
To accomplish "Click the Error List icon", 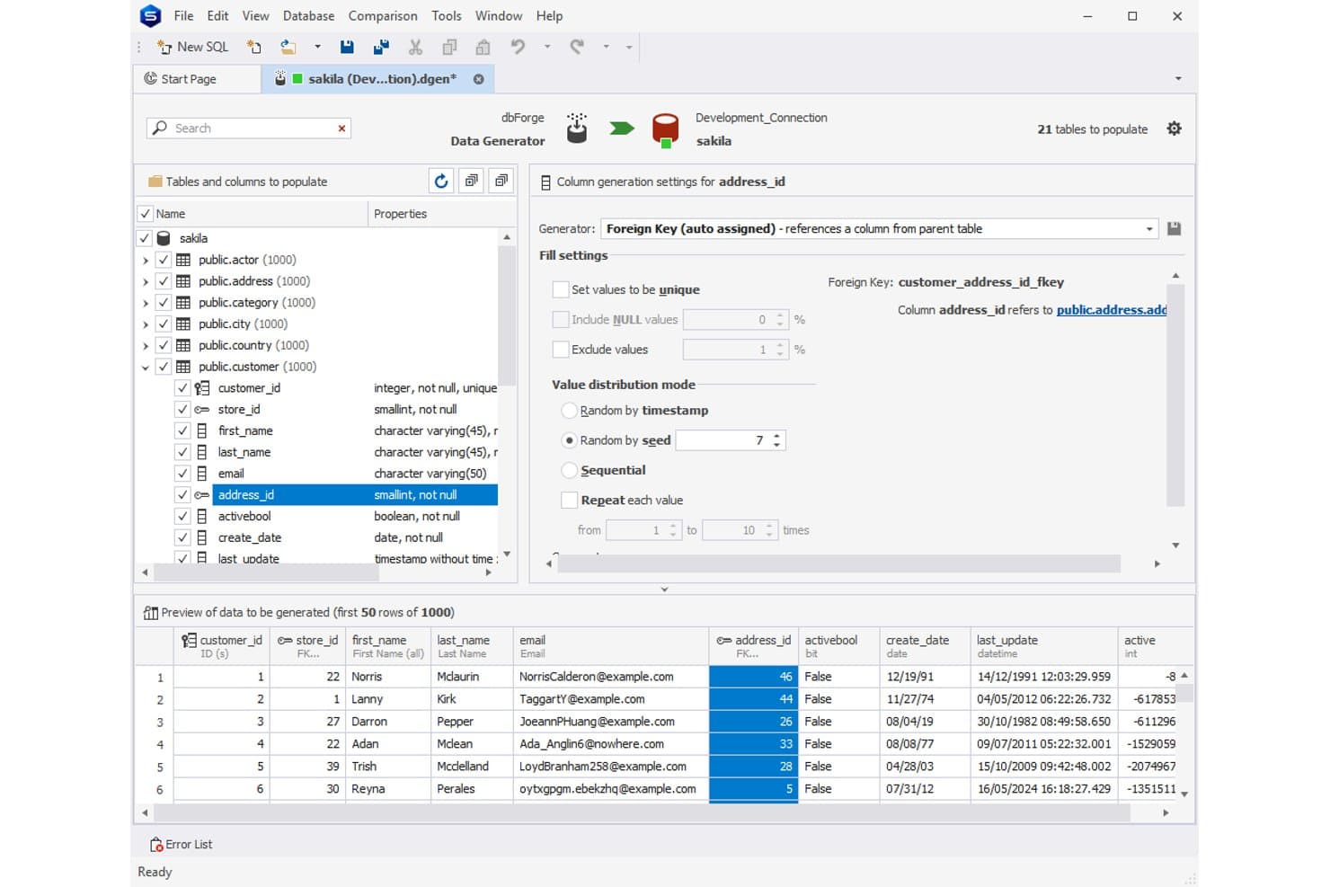I will pyautogui.click(x=156, y=845).
